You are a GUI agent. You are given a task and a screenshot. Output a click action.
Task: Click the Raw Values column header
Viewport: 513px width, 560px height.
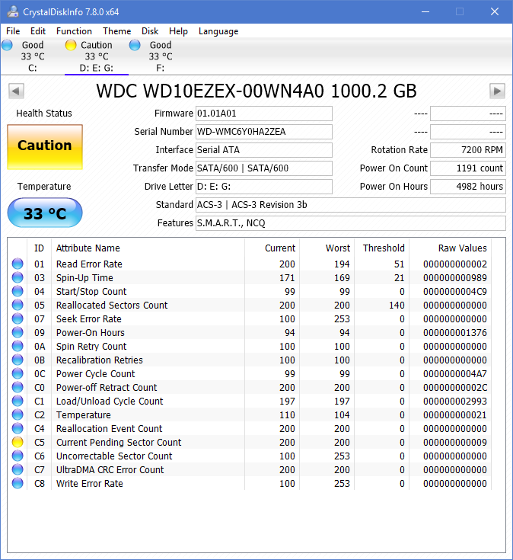coord(462,248)
